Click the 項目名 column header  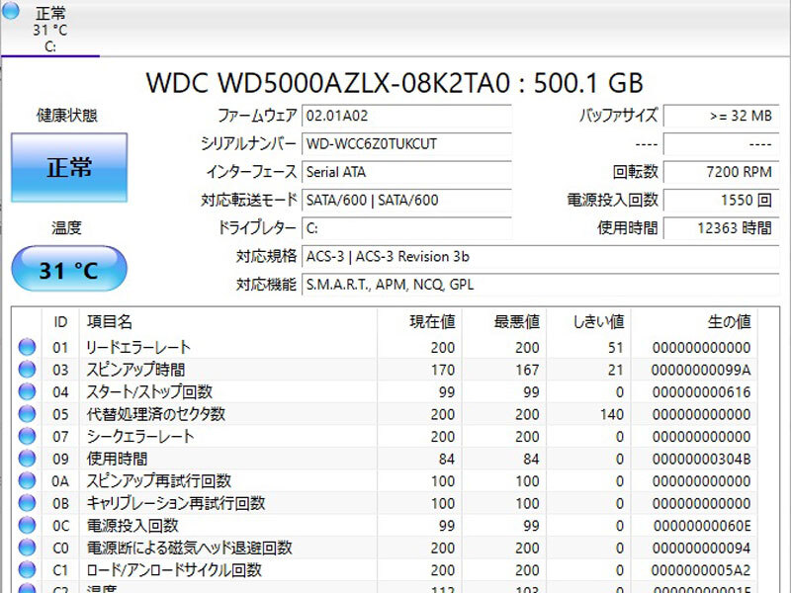[228, 322]
